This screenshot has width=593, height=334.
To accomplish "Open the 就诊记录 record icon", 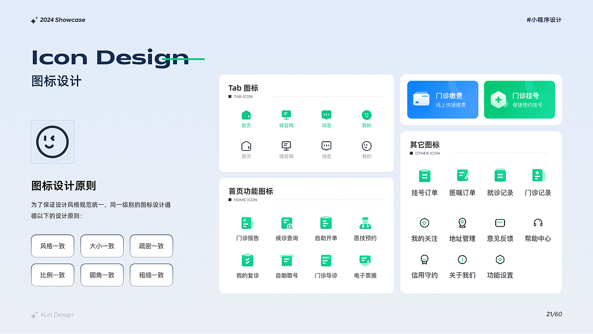I will click(500, 175).
